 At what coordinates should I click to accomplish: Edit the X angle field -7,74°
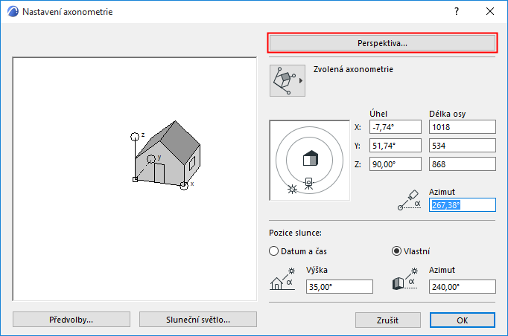tap(396, 127)
